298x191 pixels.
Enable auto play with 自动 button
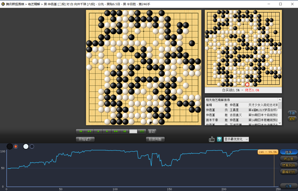(x=152, y=131)
